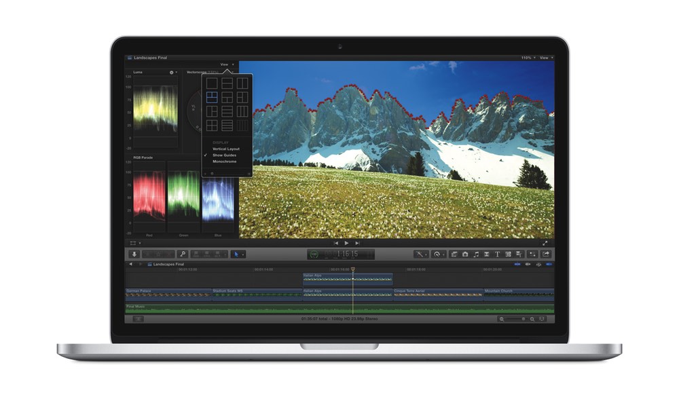This screenshot has height=418, width=679.
Task: Open the Titles browser T icon
Action: pos(497,254)
